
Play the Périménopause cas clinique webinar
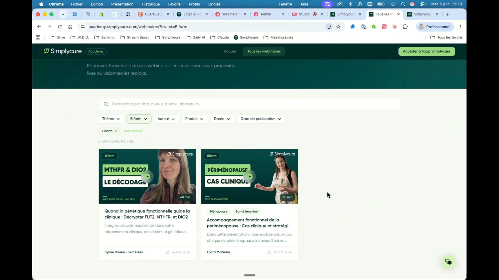pos(249,177)
